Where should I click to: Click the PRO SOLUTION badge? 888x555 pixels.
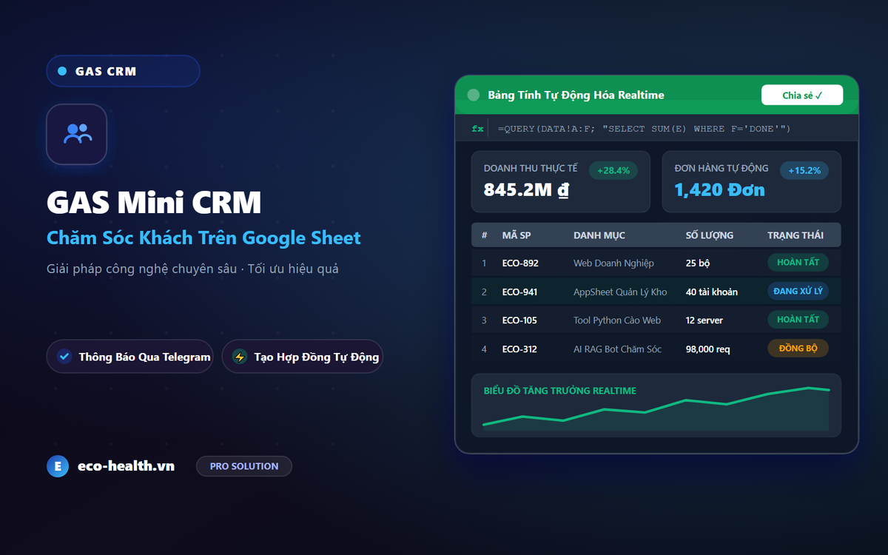pos(244,466)
